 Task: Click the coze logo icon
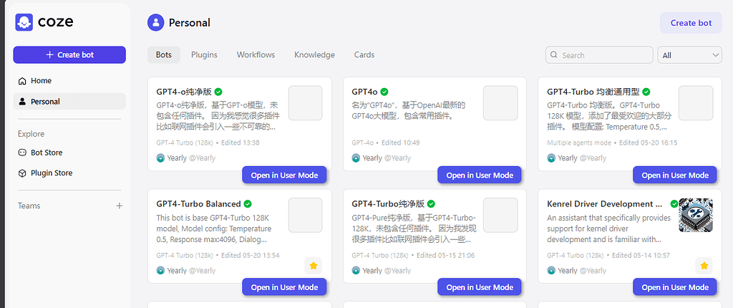tap(24, 22)
